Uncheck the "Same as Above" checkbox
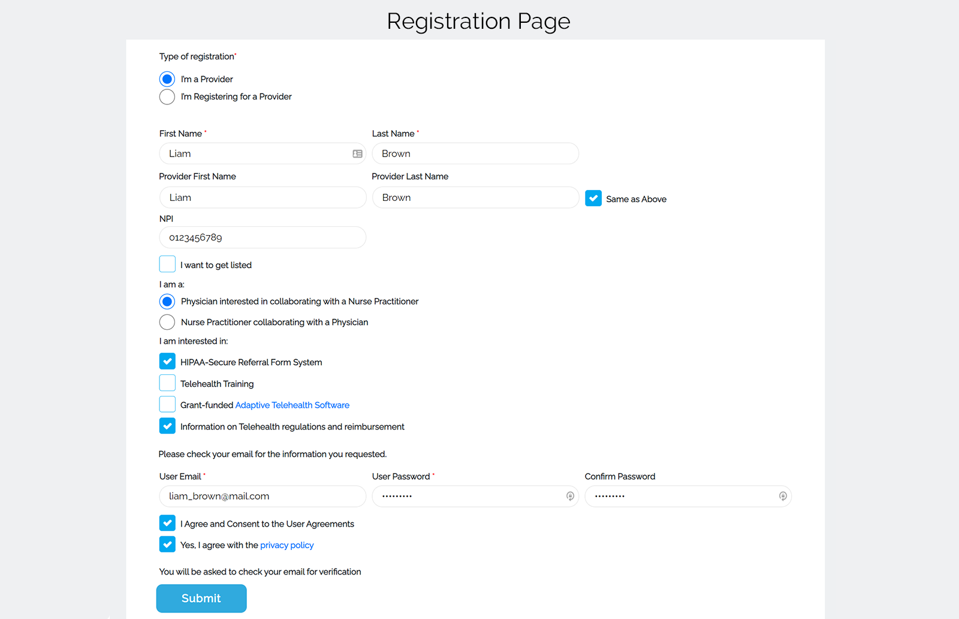This screenshot has width=959, height=619. click(593, 199)
